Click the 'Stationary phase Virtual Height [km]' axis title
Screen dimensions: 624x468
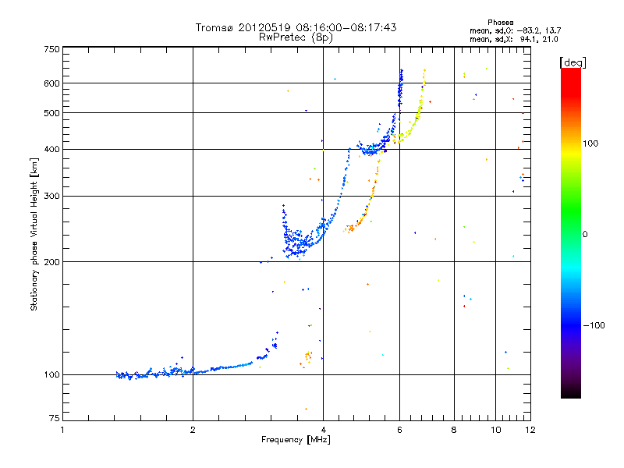(x=34, y=234)
